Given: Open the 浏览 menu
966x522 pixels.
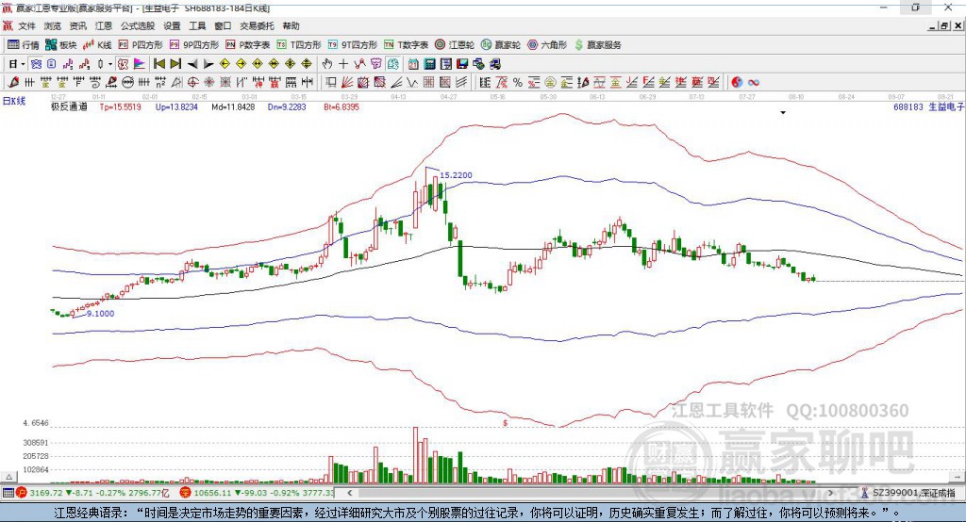Looking at the screenshot, I should pyautogui.click(x=53, y=25).
